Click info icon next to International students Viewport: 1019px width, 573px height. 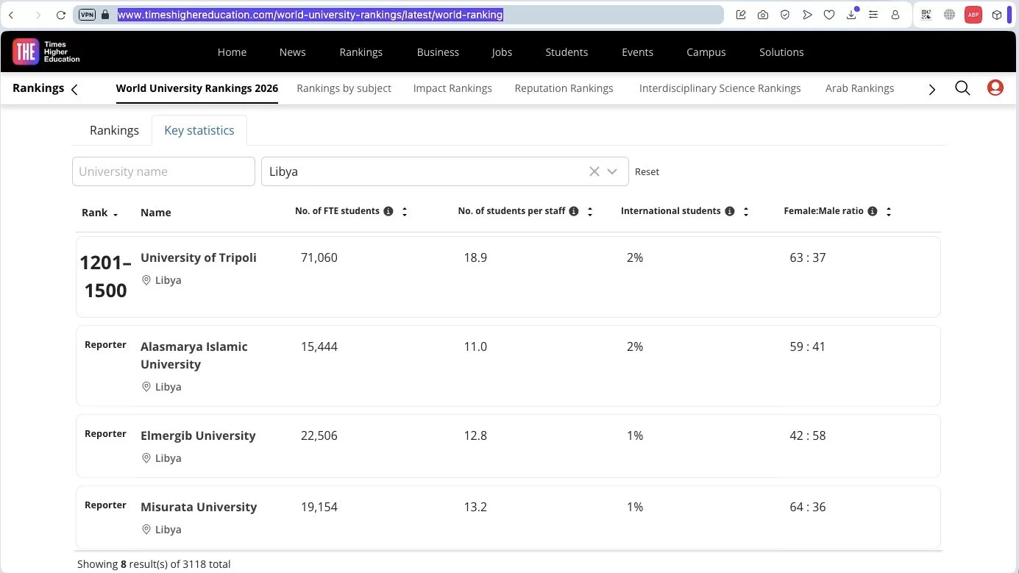[x=730, y=211]
